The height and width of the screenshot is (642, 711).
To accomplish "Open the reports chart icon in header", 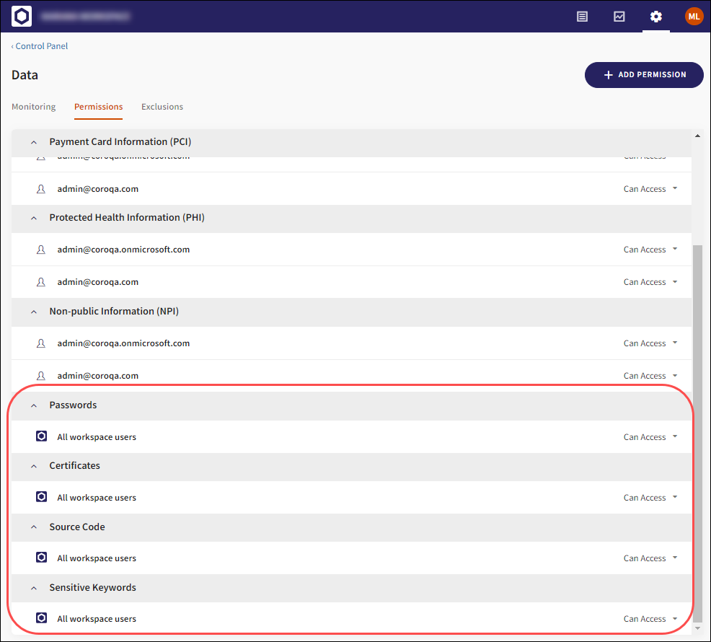I will pyautogui.click(x=619, y=16).
